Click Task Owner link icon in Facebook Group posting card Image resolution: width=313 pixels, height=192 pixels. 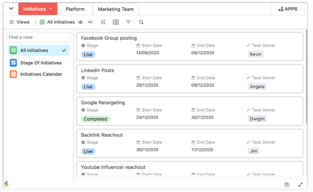[248, 45]
